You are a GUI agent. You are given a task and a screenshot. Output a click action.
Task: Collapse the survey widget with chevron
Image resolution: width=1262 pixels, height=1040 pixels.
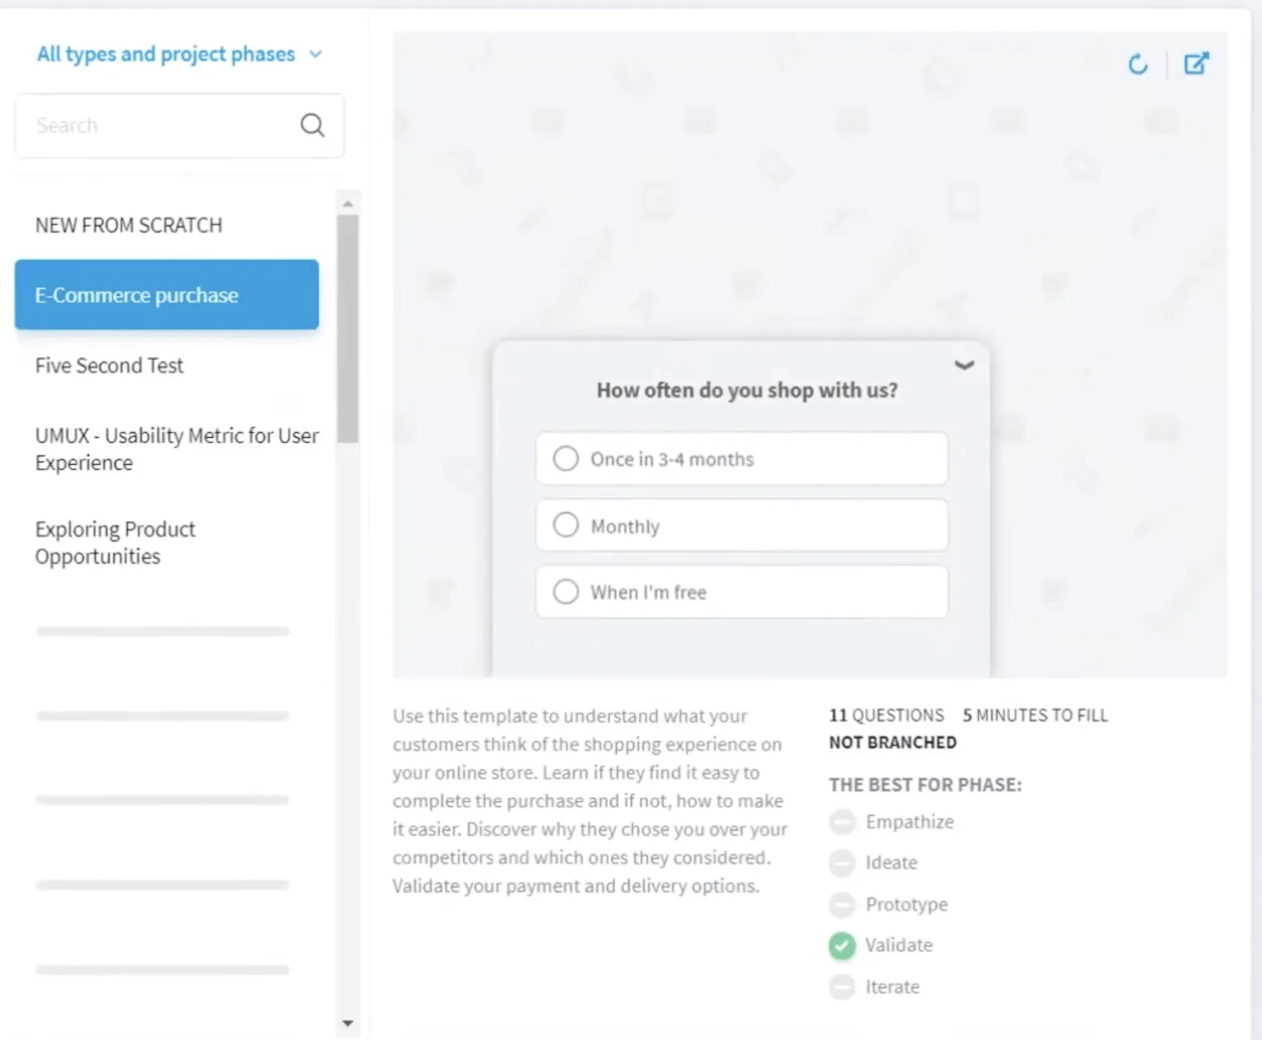[964, 365]
